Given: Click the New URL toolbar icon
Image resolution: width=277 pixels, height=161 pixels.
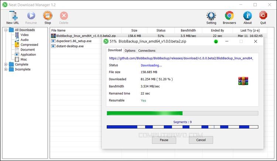Looking at the screenshot, I should pyautogui.click(x=13, y=16).
